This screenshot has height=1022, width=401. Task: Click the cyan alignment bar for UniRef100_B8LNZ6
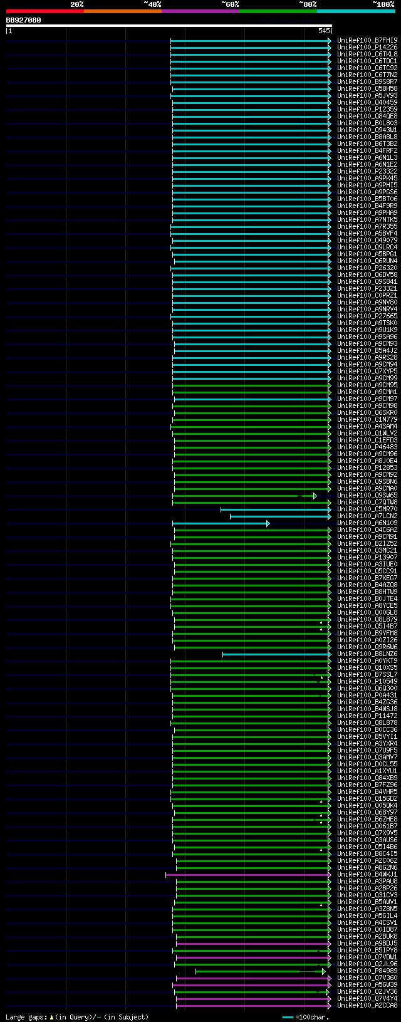277,654
